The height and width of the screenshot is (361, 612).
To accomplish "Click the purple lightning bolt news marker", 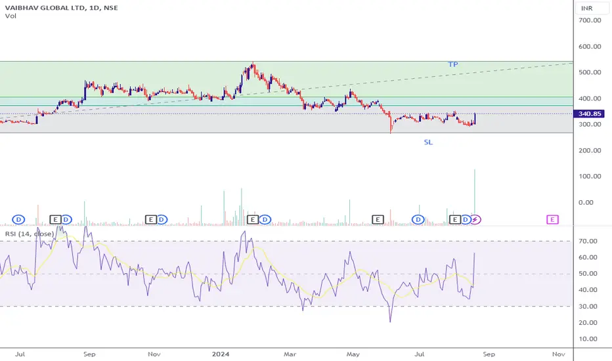I will [x=475, y=220].
